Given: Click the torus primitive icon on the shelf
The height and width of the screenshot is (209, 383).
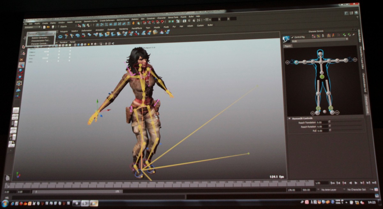Looking at the screenshot, I should [60, 37].
